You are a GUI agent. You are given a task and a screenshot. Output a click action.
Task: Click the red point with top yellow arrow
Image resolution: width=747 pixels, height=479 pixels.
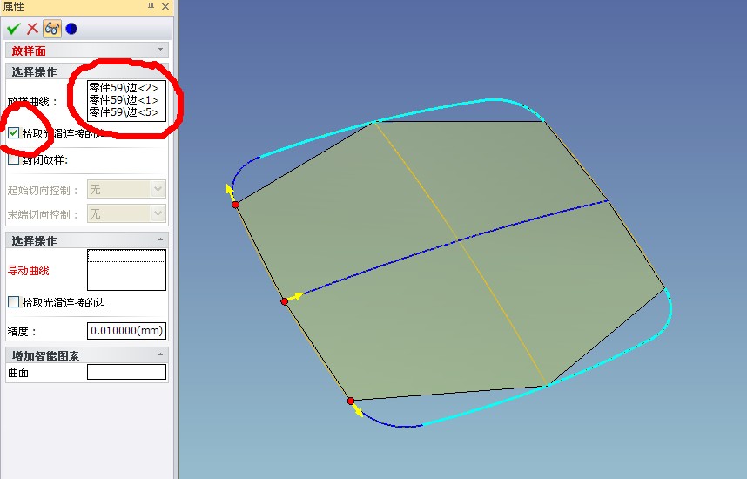coord(235,204)
